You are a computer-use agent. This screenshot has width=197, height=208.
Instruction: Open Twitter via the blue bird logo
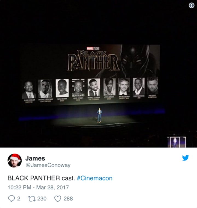click(186, 158)
